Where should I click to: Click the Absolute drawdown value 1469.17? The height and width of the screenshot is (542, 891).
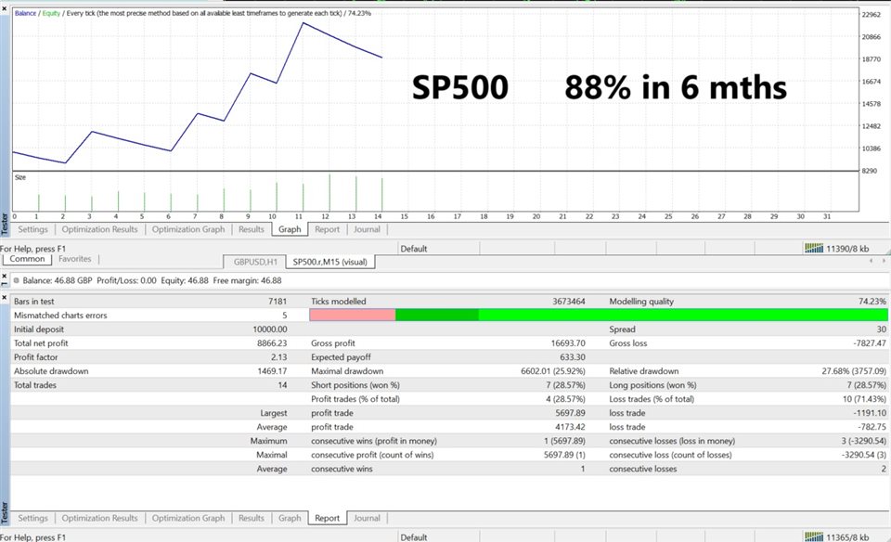click(272, 371)
